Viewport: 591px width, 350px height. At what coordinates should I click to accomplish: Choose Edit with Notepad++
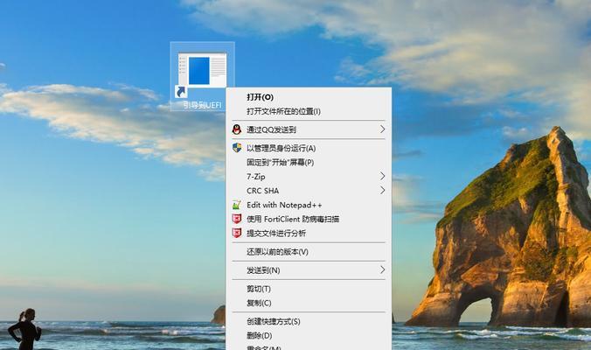tap(284, 205)
